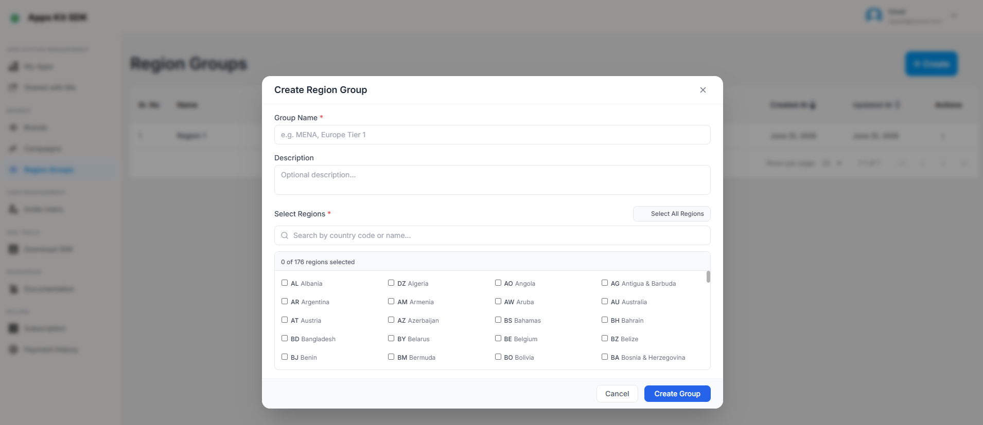Mark the BE Belgium checkbox

(x=498, y=338)
